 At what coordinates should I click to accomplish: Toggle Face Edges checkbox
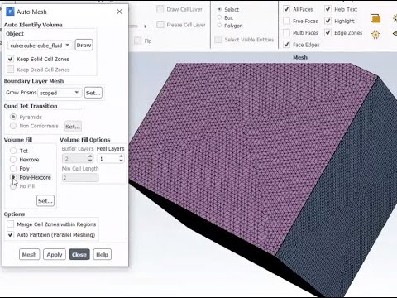[286, 45]
